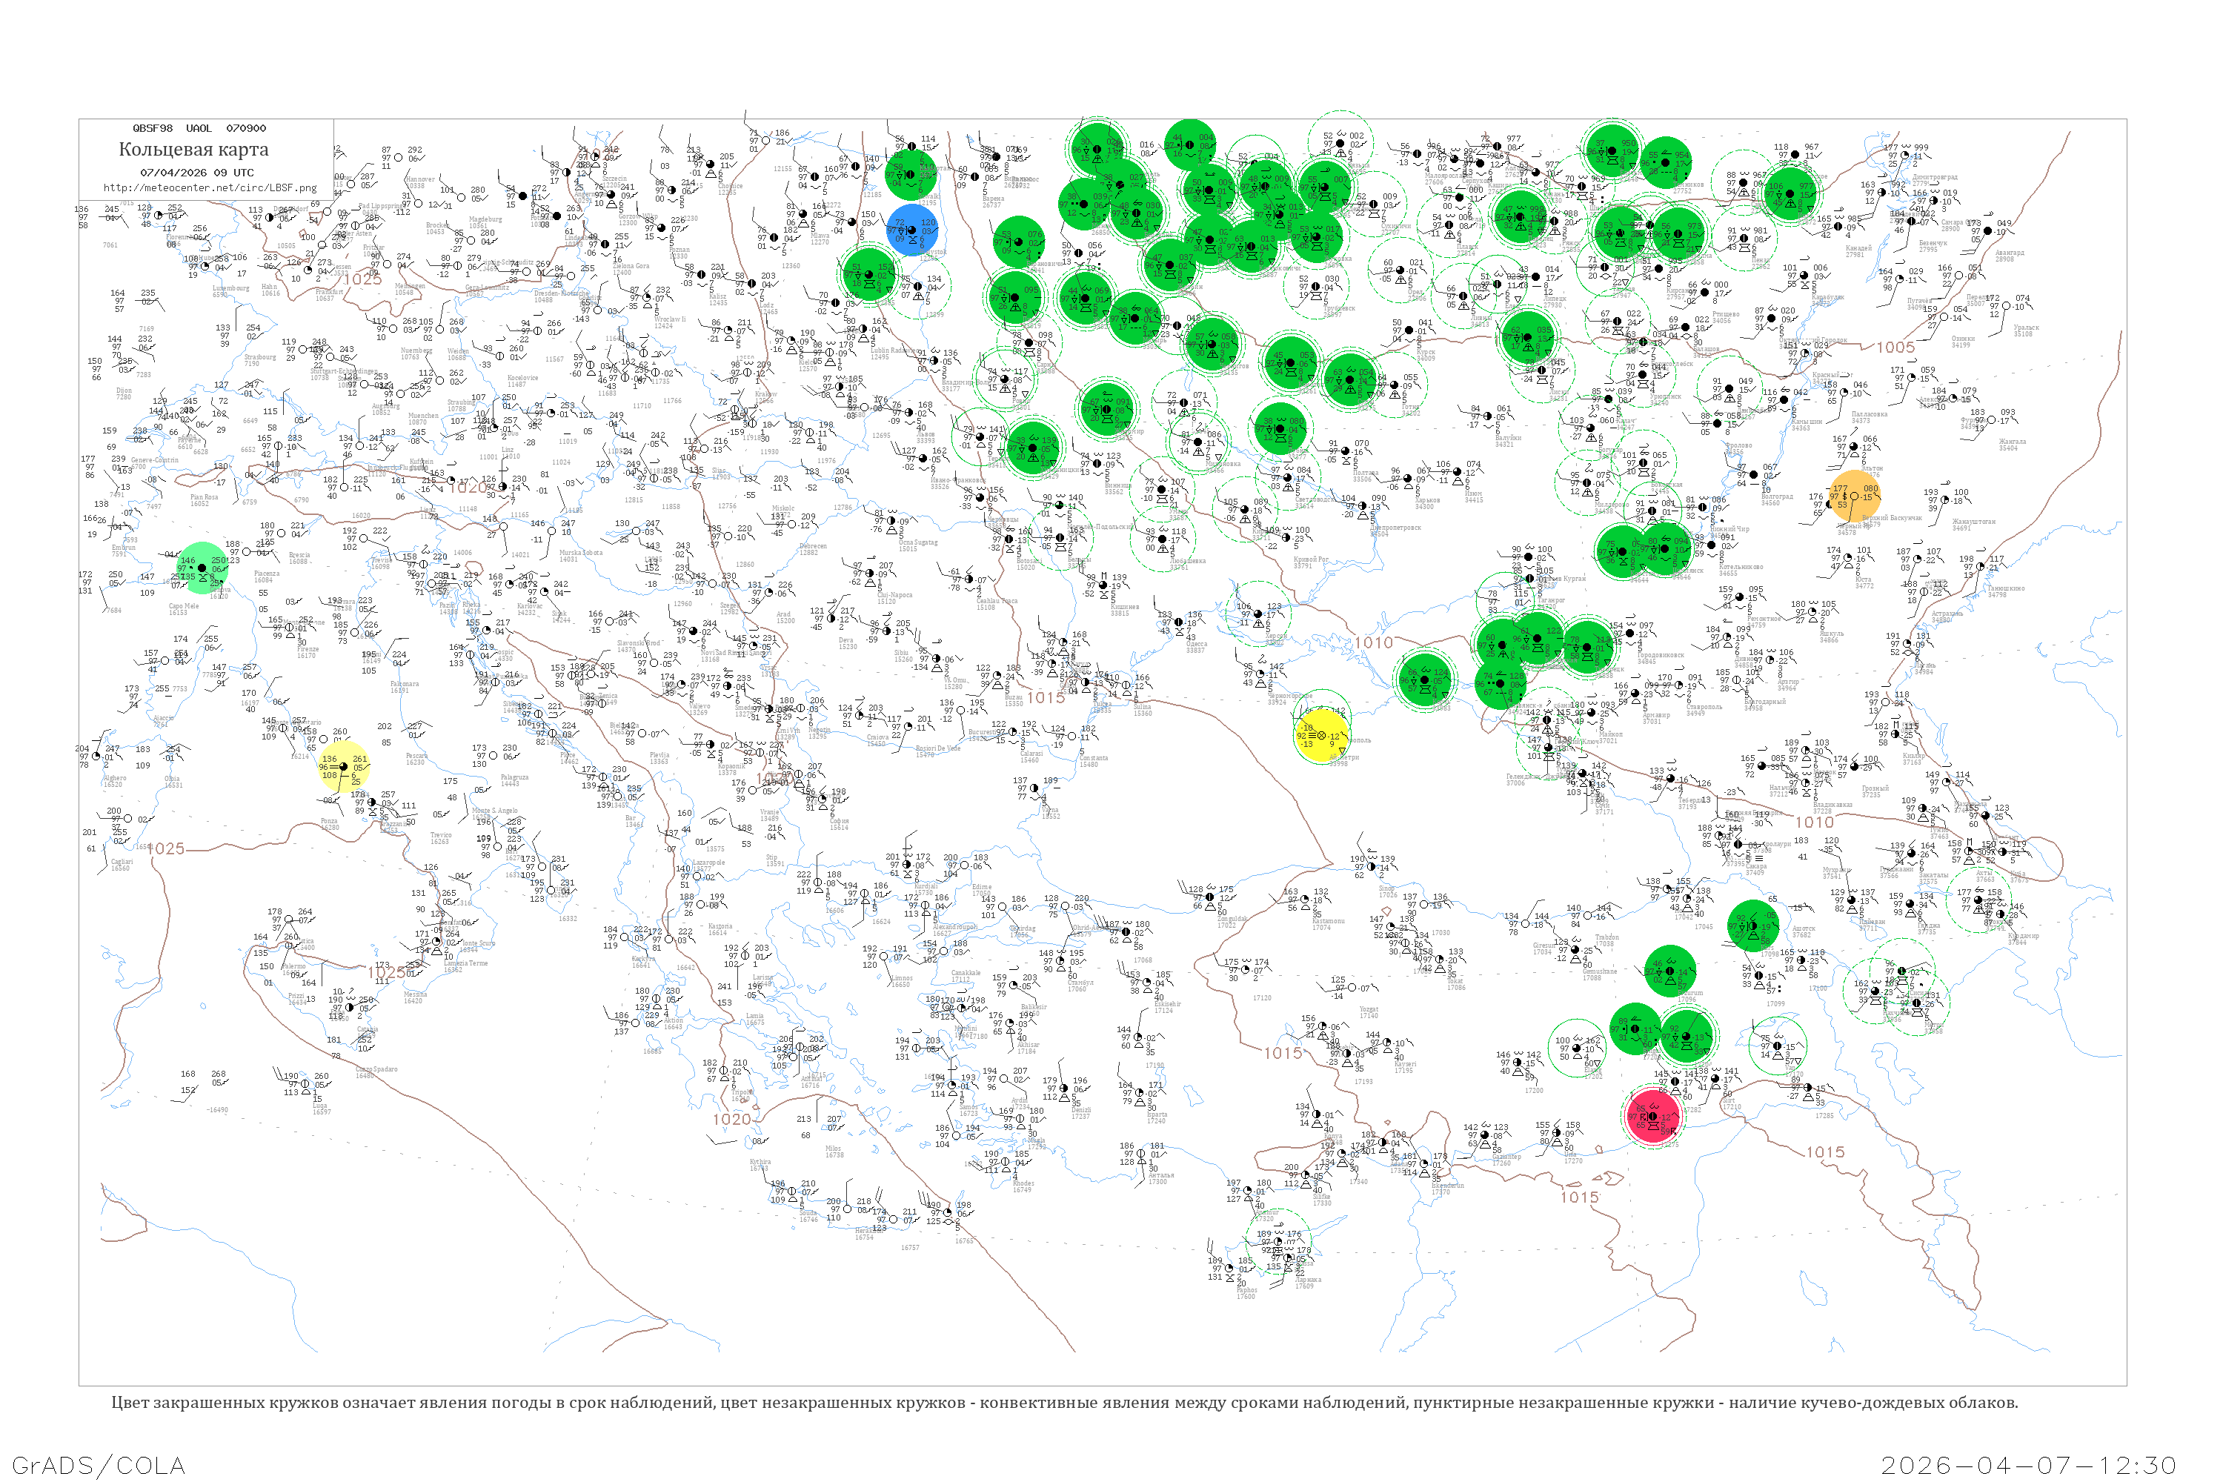Click the 'Кольцевая карта' map title
The width and height of the screenshot is (2223, 1482).
pyautogui.click(x=193, y=150)
